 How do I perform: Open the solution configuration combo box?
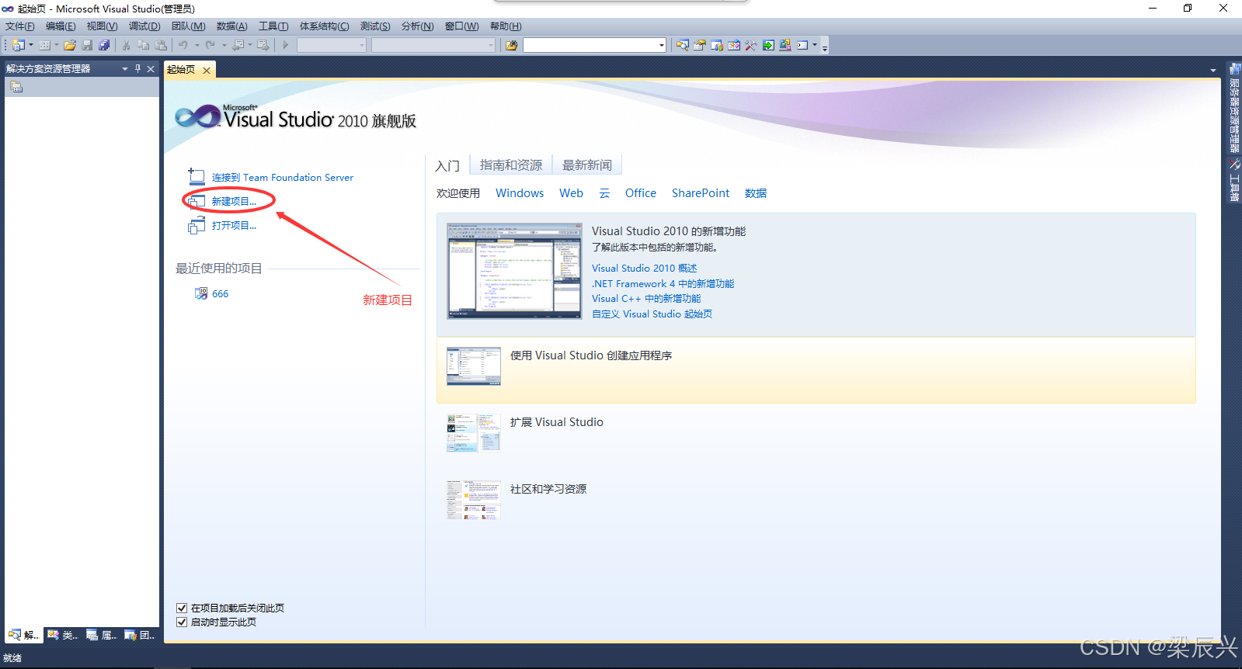(x=332, y=45)
